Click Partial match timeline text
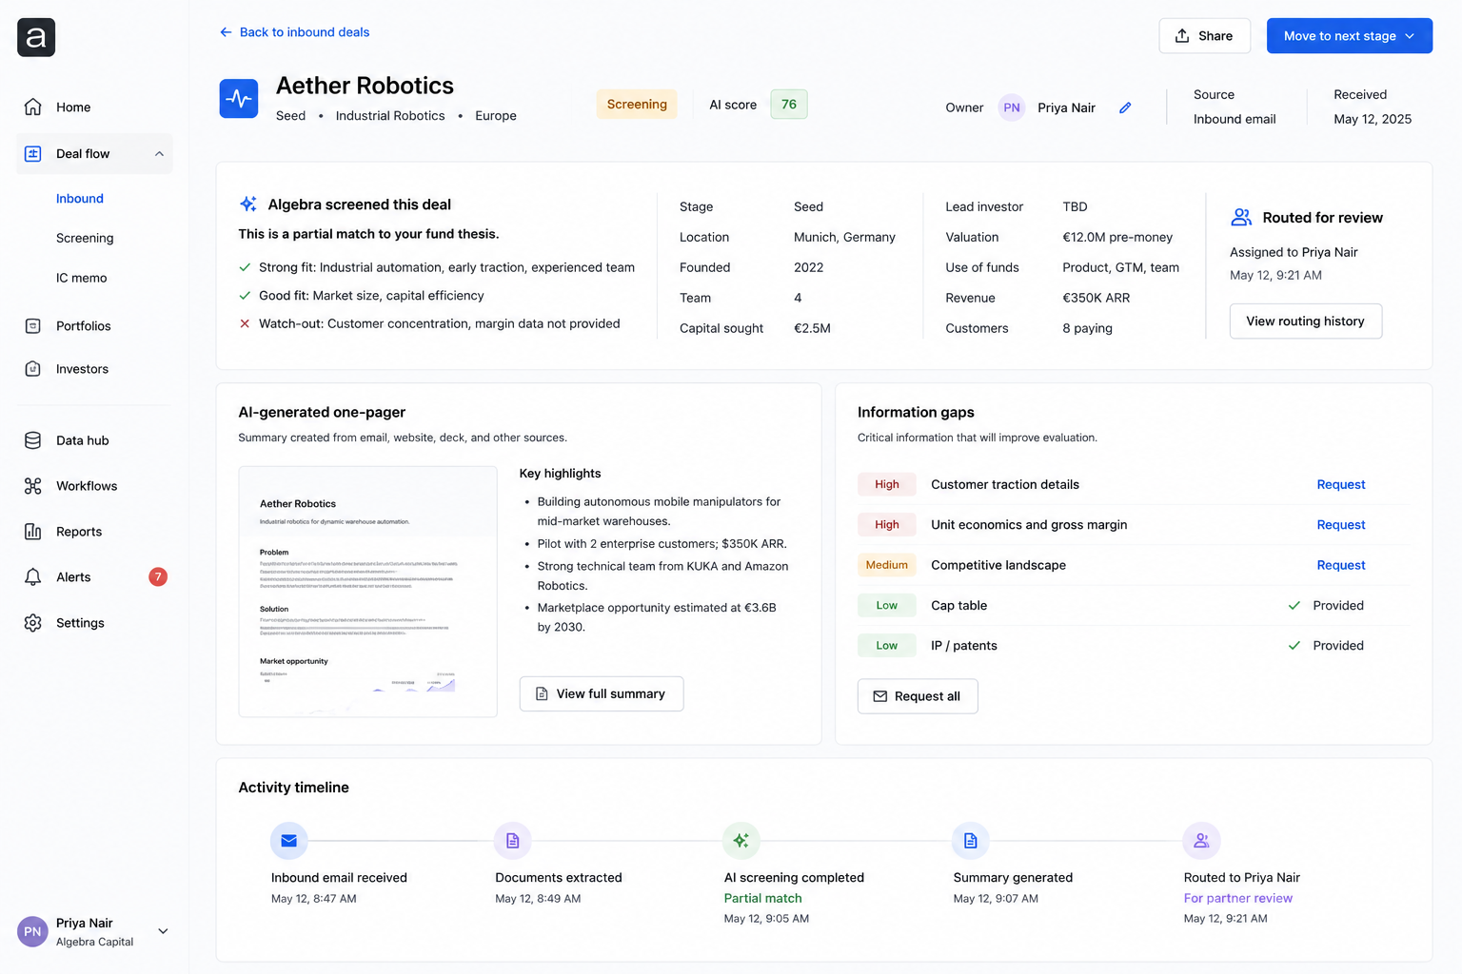 point(762,899)
